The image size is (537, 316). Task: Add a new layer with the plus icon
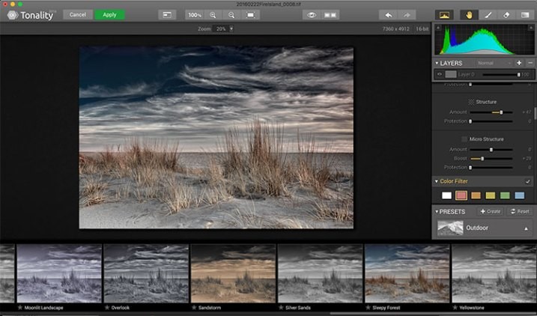519,63
